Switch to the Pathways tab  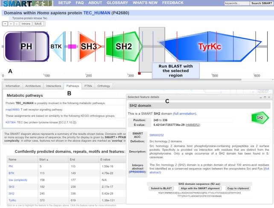tap(73, 86)
